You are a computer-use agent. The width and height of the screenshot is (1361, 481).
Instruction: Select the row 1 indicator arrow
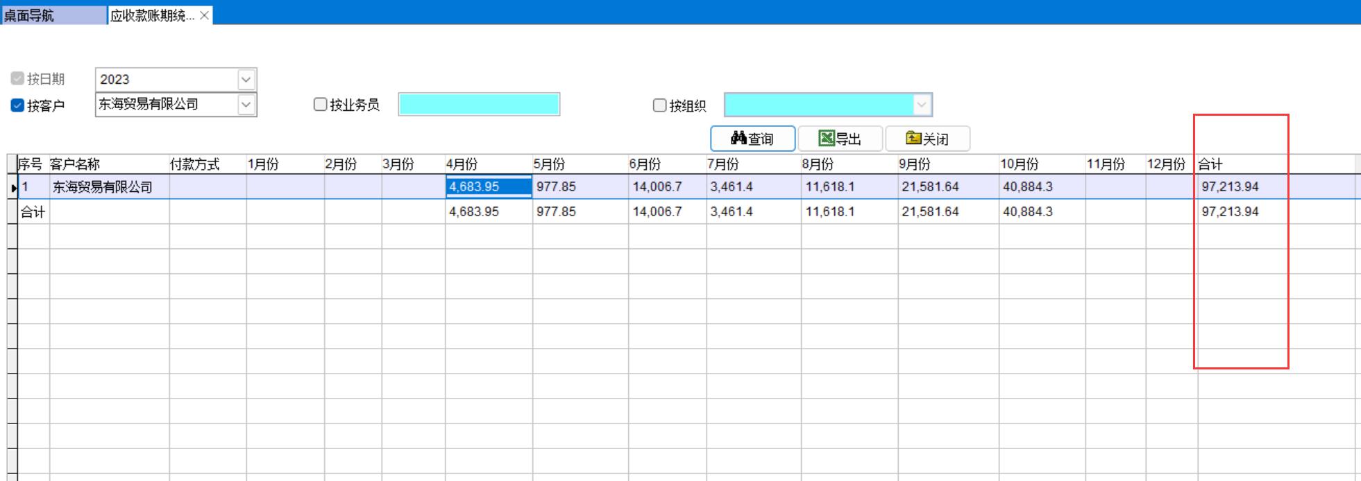[13, 187]
